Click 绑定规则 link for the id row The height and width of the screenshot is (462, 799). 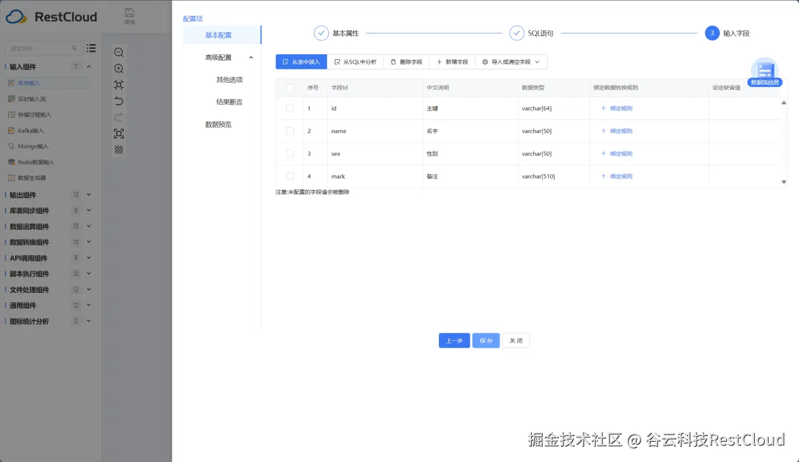(616, 109)
